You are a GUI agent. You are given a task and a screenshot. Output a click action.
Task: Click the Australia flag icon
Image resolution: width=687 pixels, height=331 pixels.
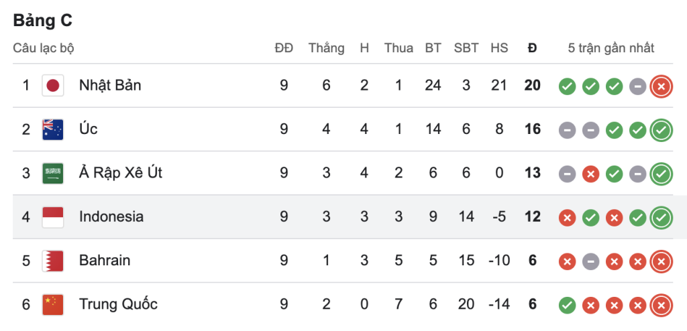52,129
